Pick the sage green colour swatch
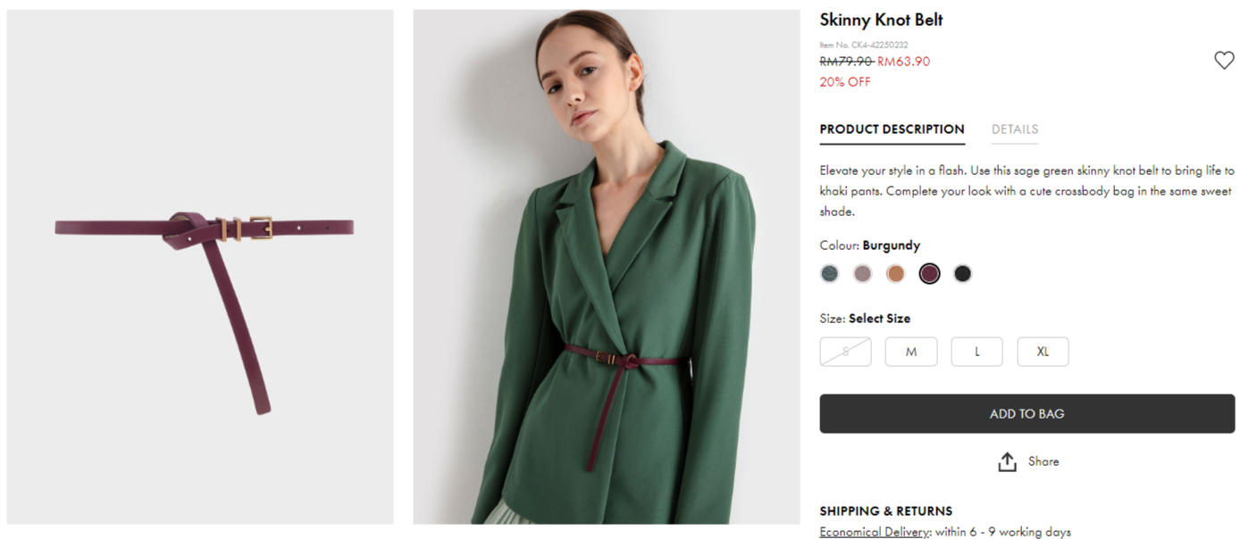Screen dimensions: 1240x539 pyautogui.click(x=830, y=274)
